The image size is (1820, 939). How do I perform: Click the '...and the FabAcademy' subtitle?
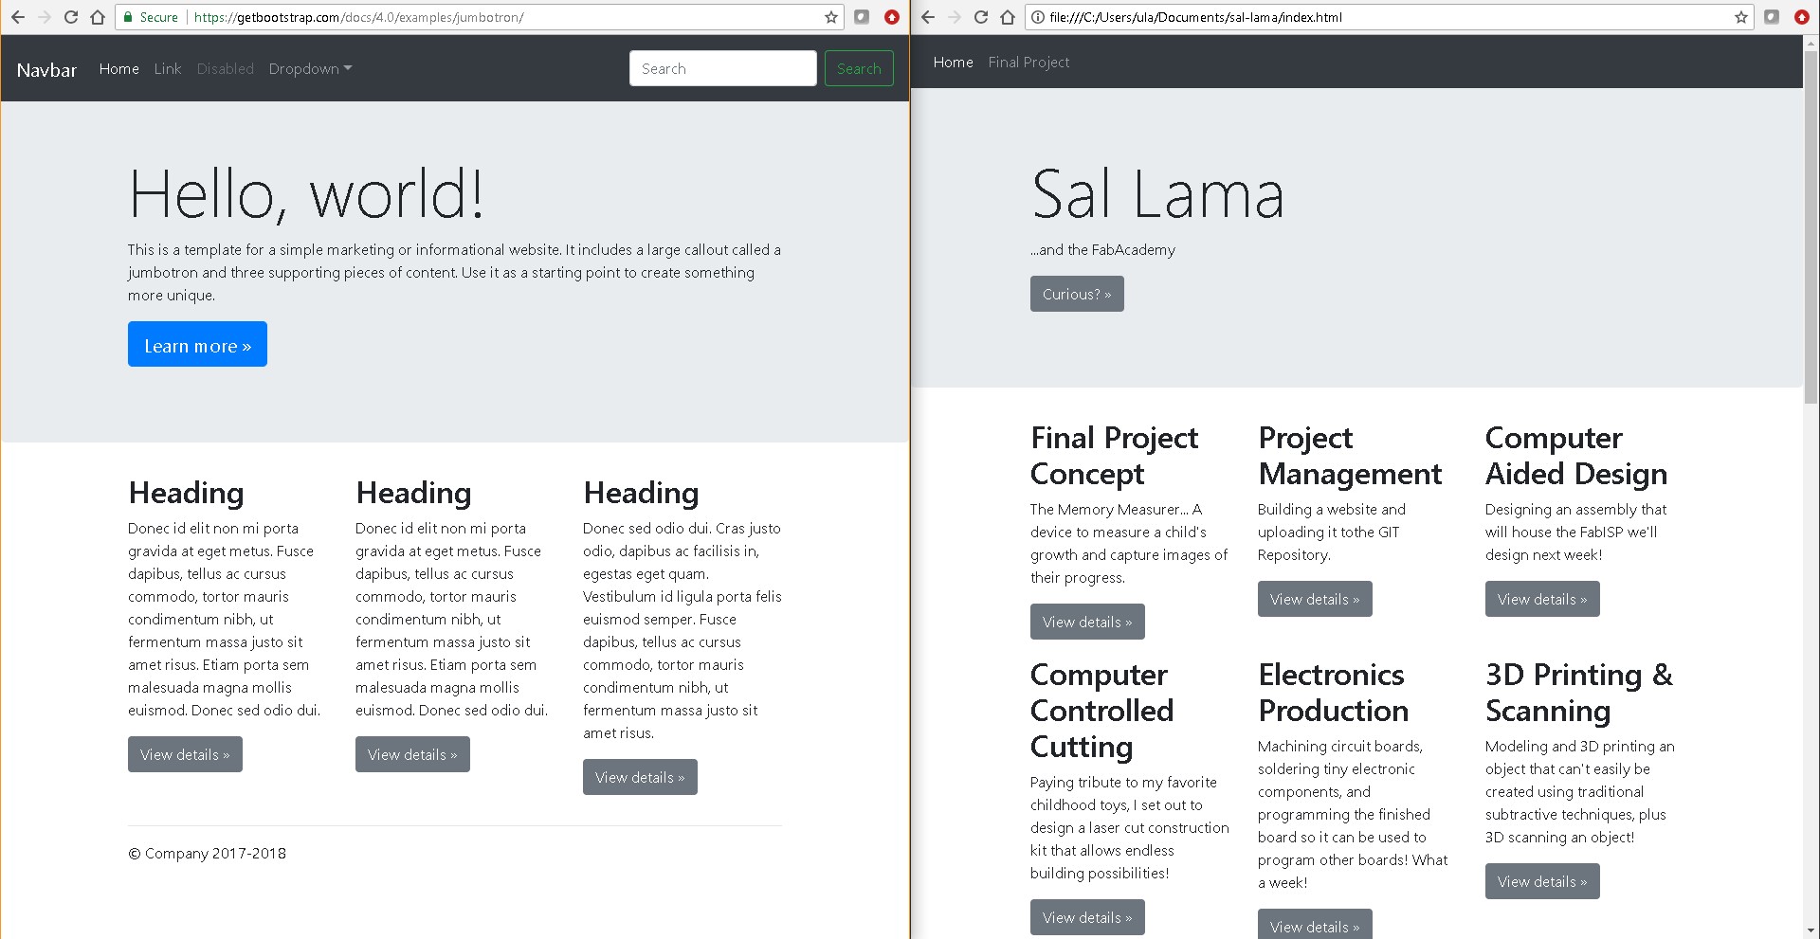(x=1103, y=249)
